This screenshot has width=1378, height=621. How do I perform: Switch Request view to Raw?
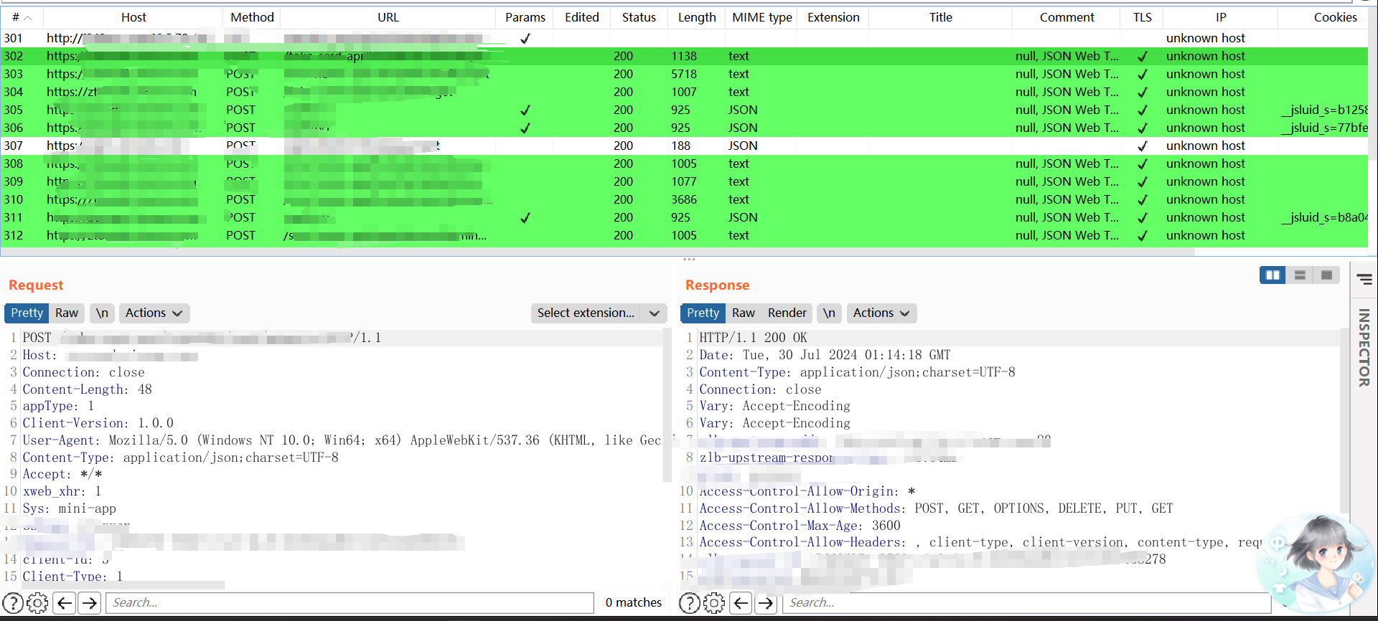[67, 313]
